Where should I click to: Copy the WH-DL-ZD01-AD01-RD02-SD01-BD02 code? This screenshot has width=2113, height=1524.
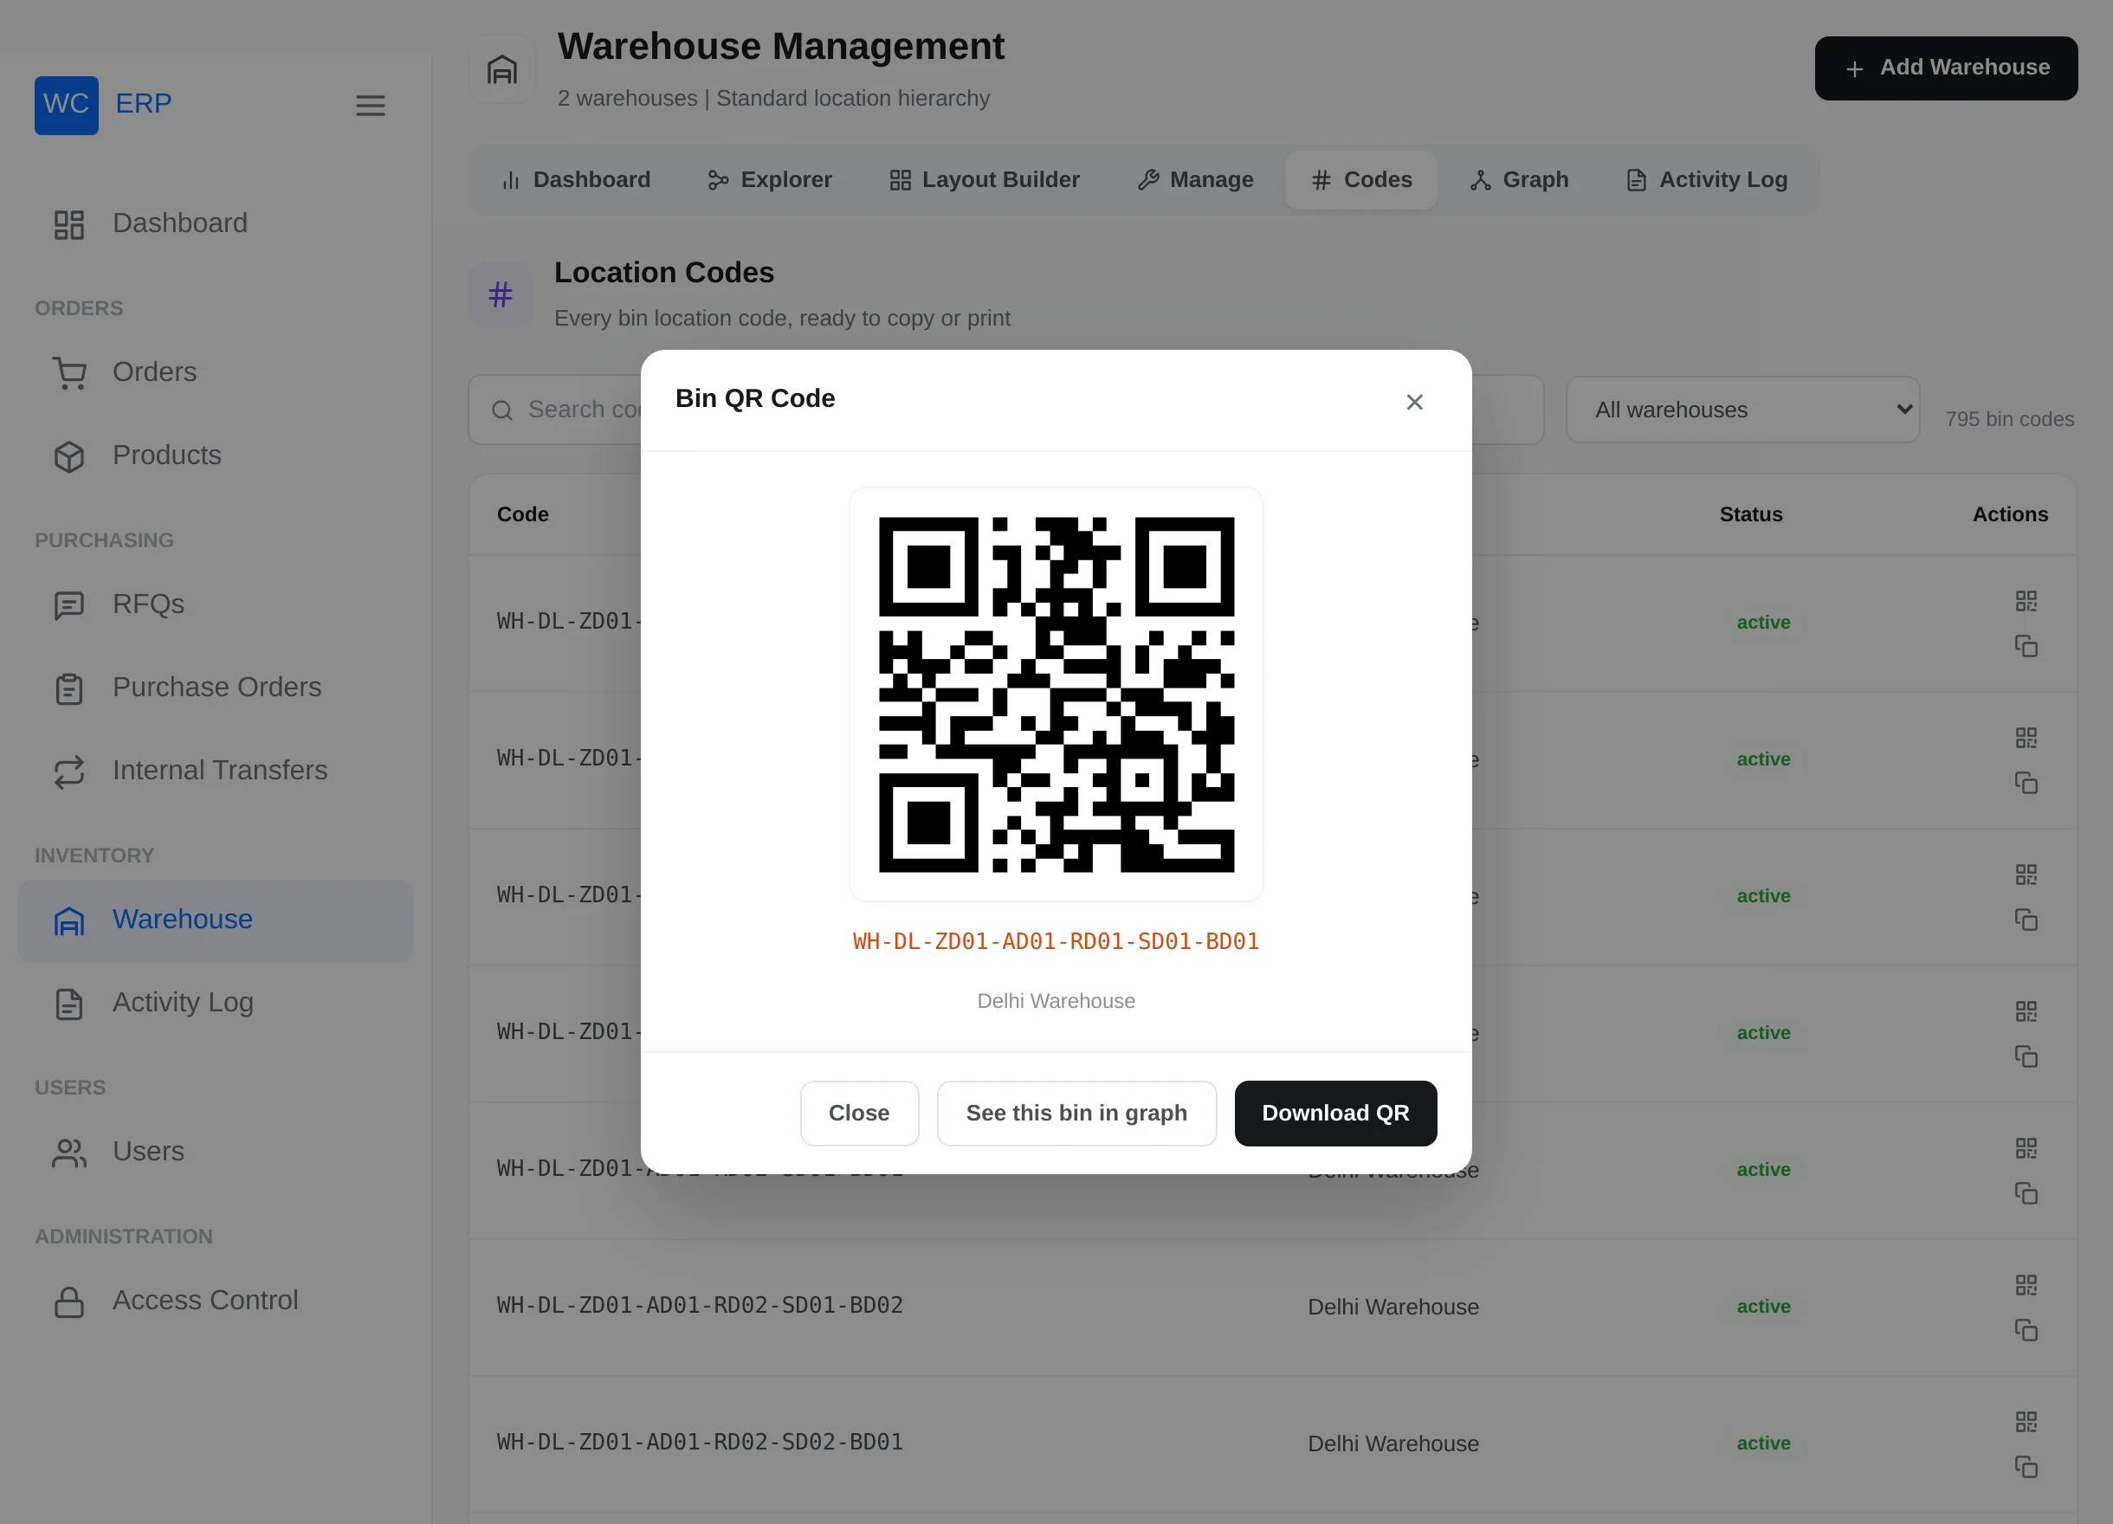coord(2026,1331)
